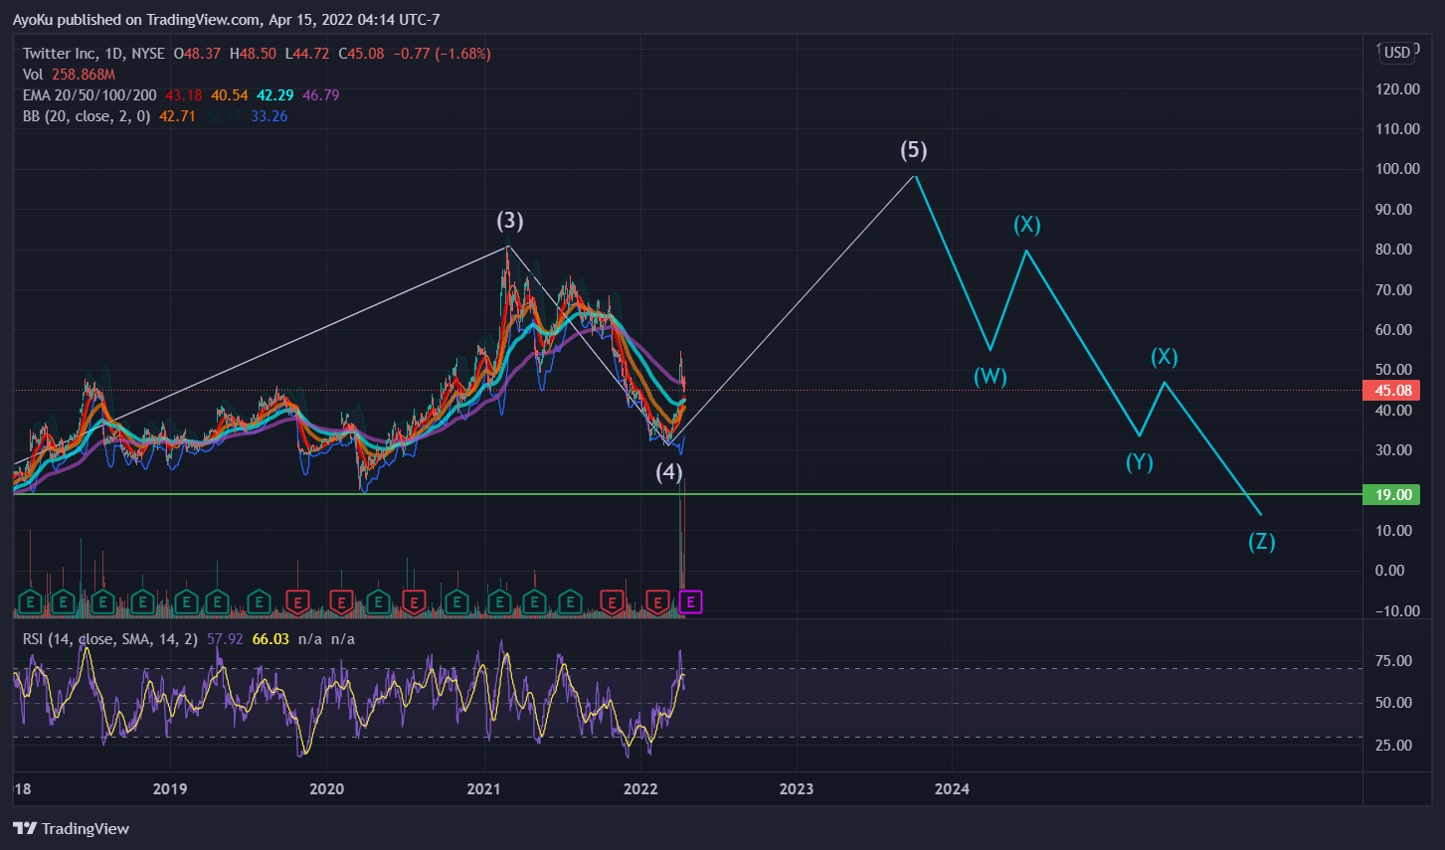Click the green 19.00 price tag

coord(1392,494)
